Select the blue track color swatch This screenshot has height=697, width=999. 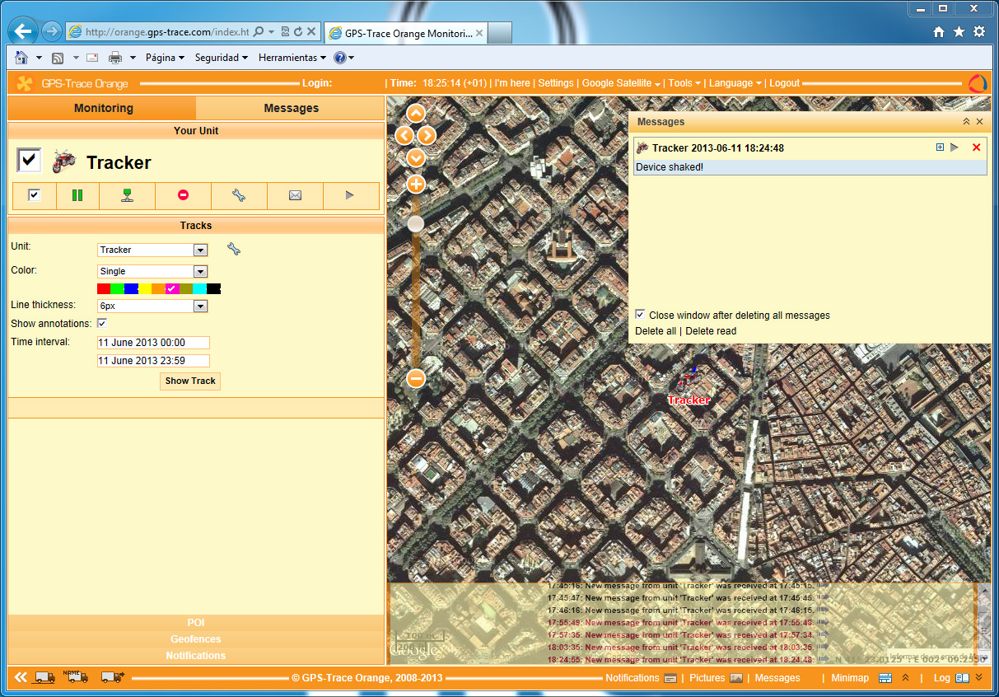[131, 288]
